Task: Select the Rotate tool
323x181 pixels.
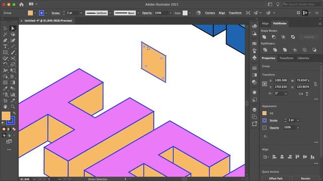Action: tap(6, 64)
